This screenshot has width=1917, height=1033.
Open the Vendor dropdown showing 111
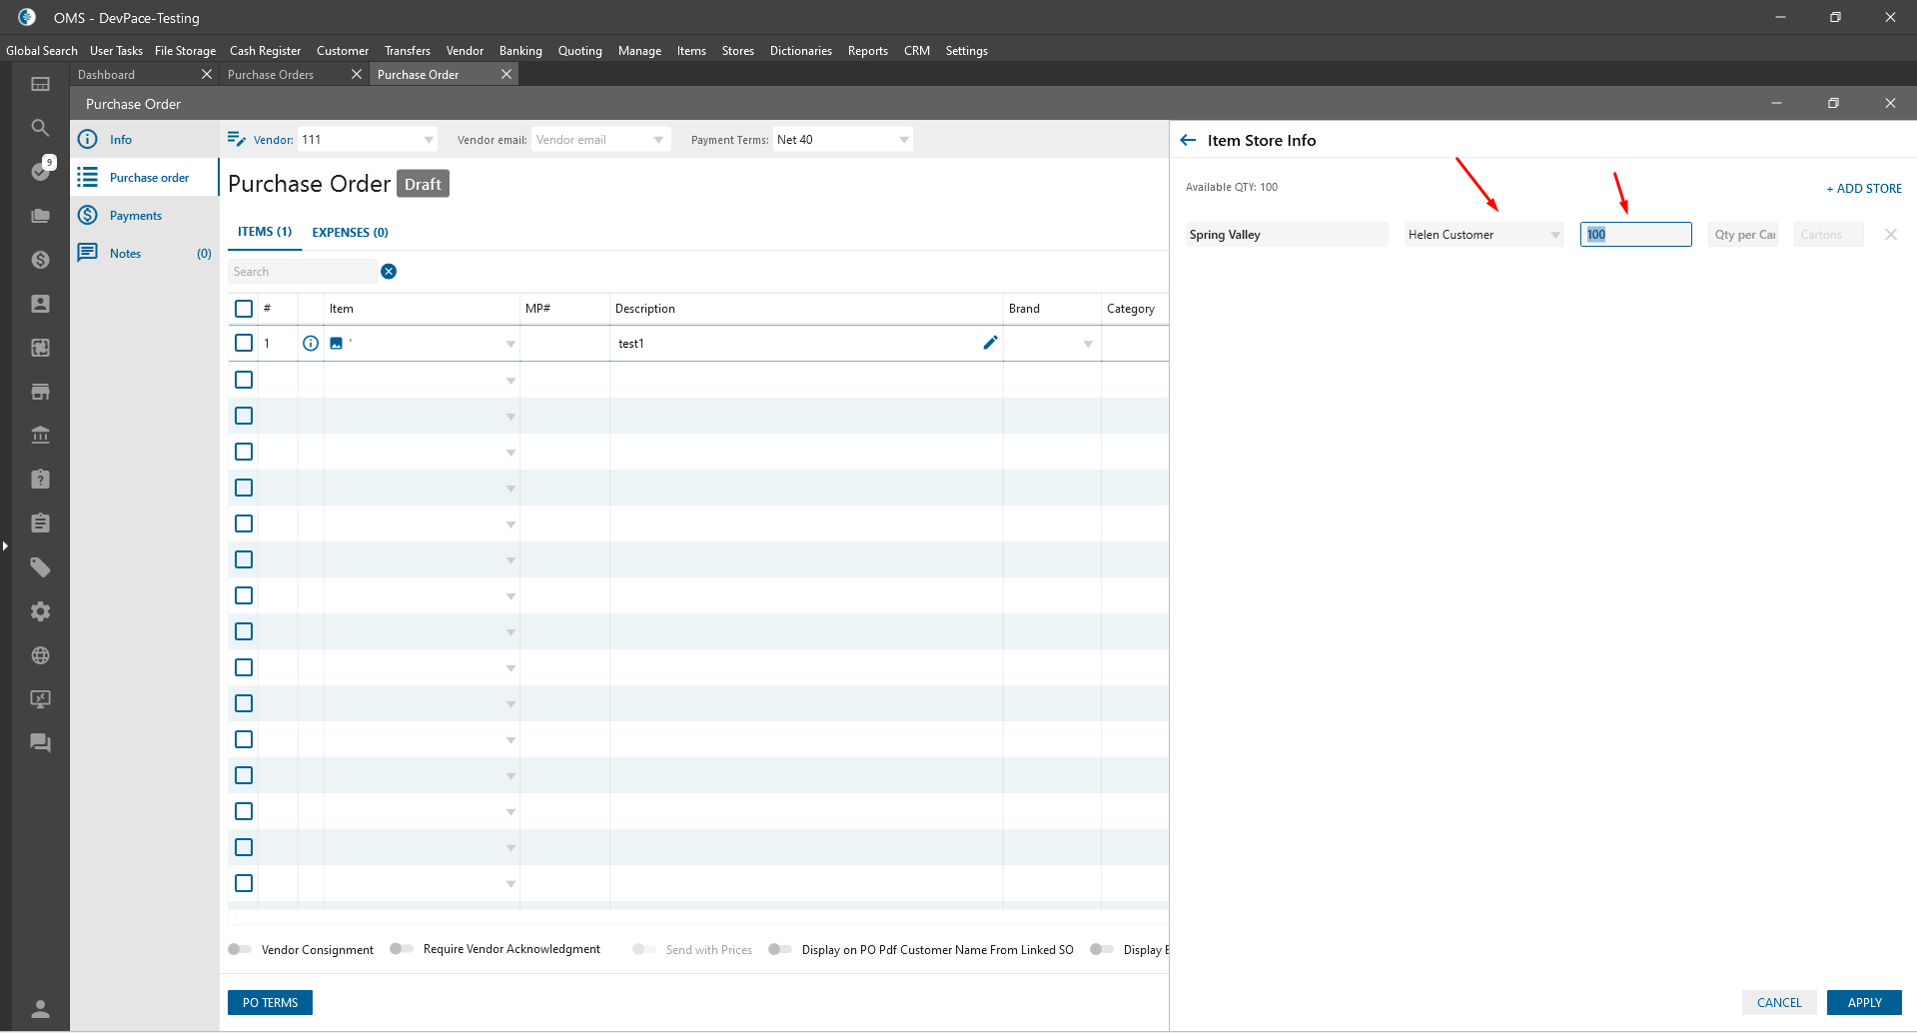tap(368, 140)
